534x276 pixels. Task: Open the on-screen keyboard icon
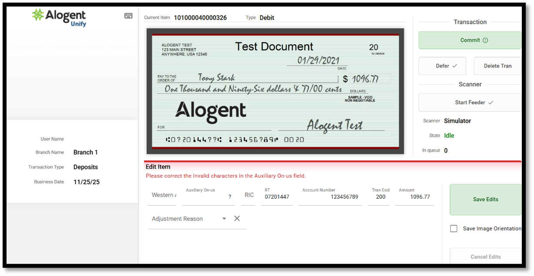[128, 16]
